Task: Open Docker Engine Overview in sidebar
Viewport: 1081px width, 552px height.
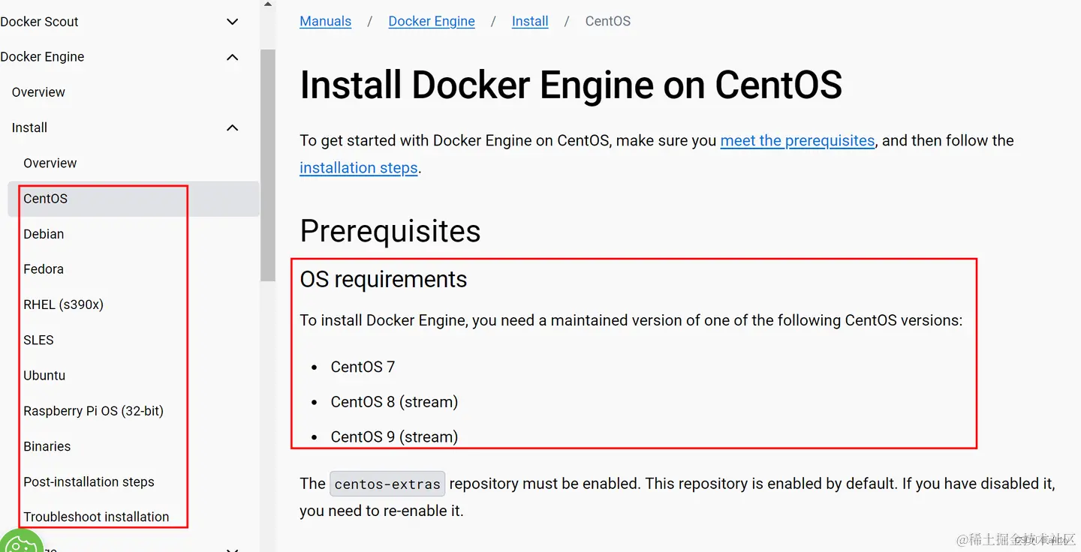Action: click(x=38, y=92)
